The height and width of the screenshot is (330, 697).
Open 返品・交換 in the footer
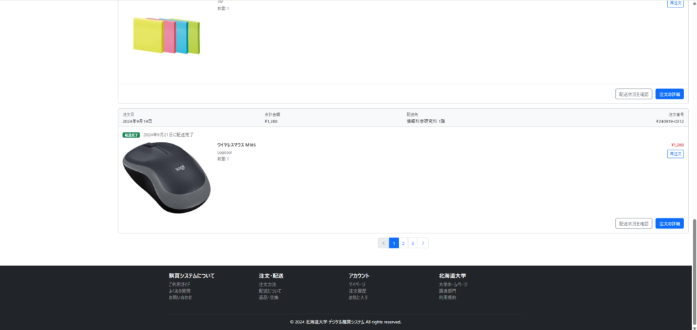pyautogui.click(x=269, y=297)
